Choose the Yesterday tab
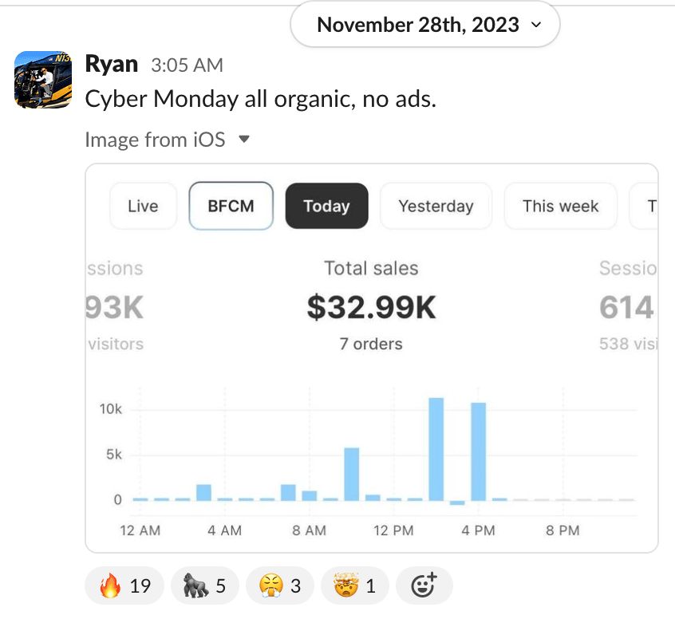The image size is (675, 619). 436,206
